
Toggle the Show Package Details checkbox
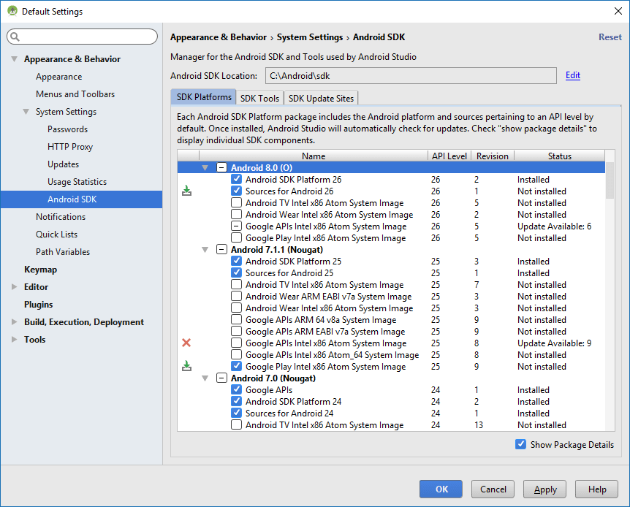click(521, 444)
